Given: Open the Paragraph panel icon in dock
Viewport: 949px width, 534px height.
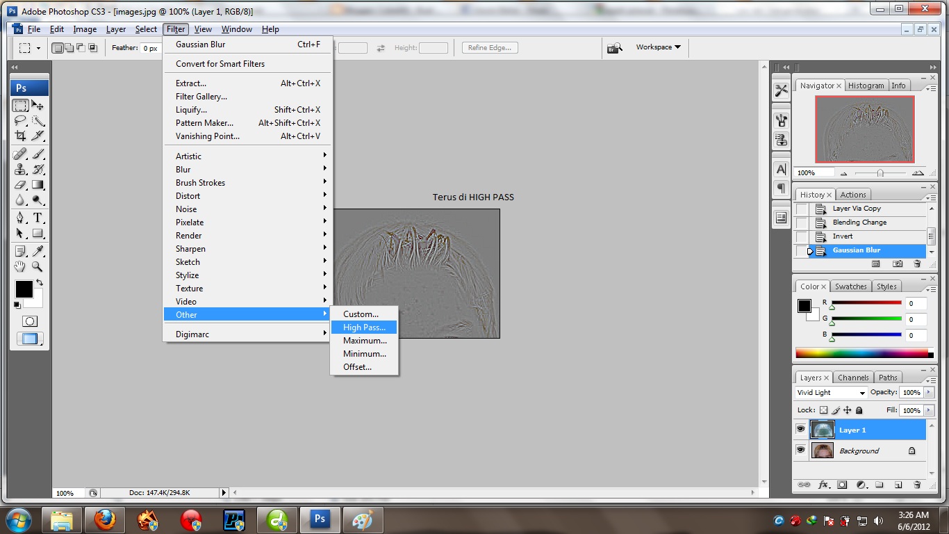Looking at the screenshot, I should coord(782,188).
